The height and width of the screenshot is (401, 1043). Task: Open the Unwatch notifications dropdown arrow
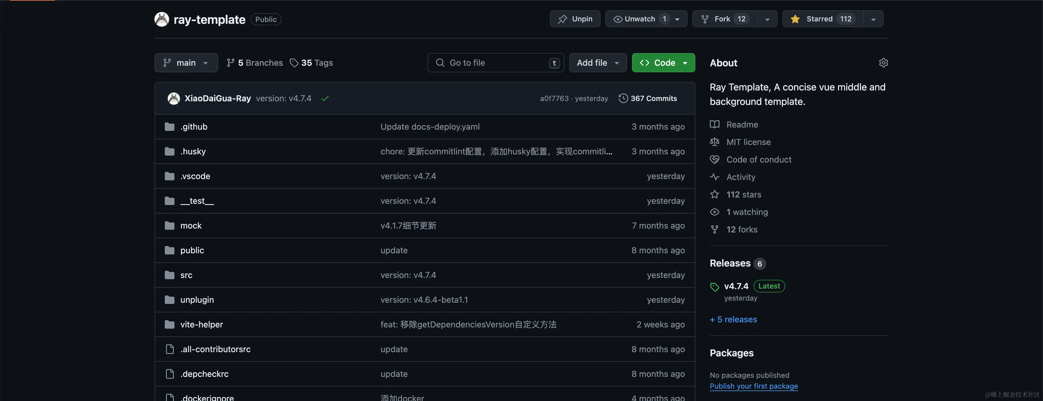coord(677,19)
